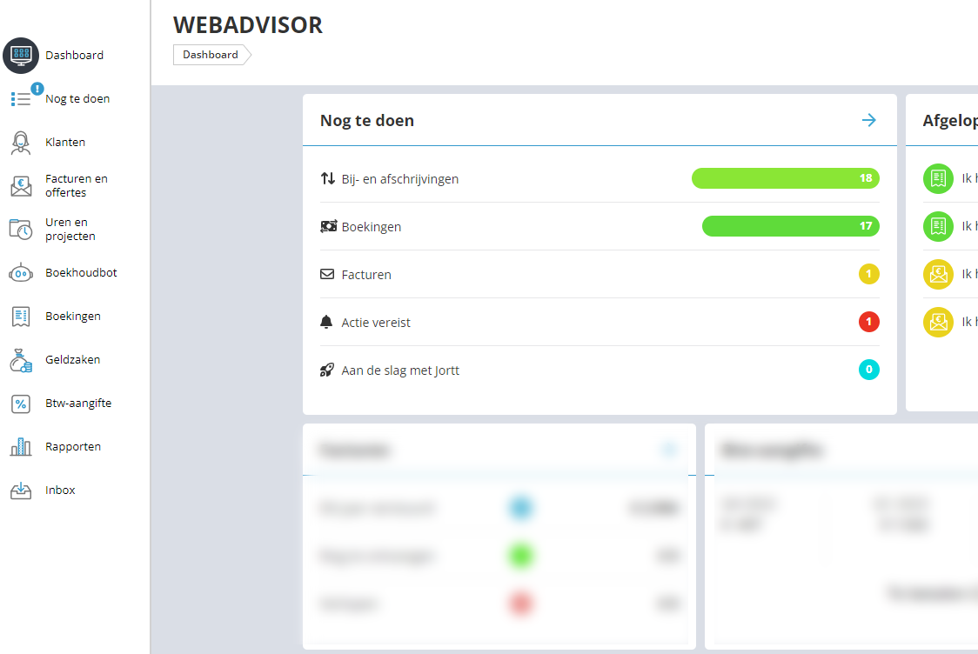This screenshot has height=654, width=978.
Task: Select the Geldzaken money bag icon
Action: [x=21, y=360]
